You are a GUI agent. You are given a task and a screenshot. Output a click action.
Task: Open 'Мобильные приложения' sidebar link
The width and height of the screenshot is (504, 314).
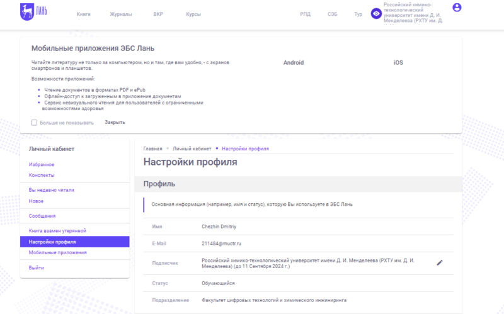(x=57, y=252)
